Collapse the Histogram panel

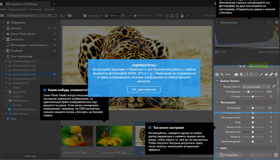(x=217, y=22)
